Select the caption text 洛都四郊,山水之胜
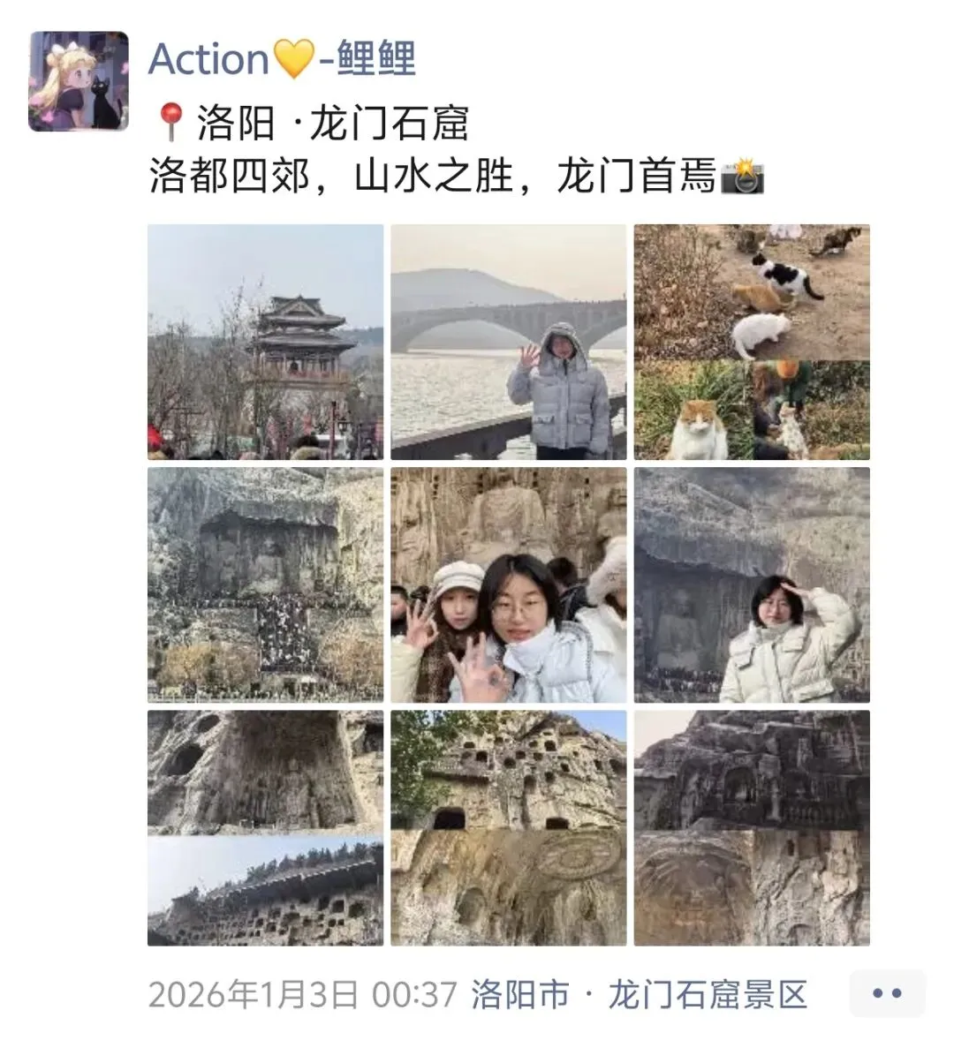 click(331, 176)
